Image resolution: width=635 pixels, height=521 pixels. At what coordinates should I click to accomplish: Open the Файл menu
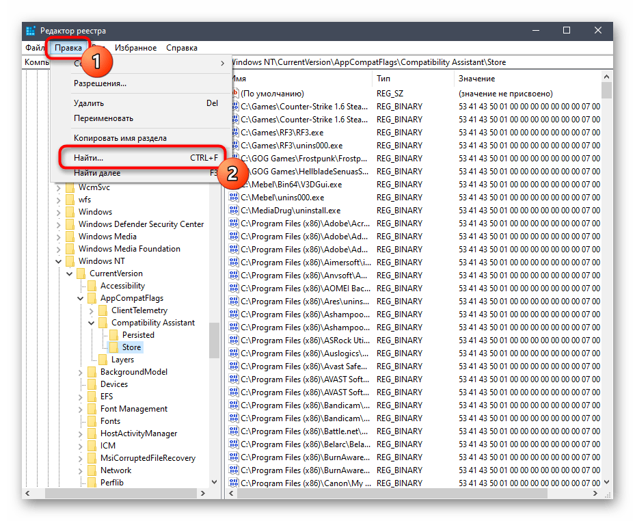[35, 48]
